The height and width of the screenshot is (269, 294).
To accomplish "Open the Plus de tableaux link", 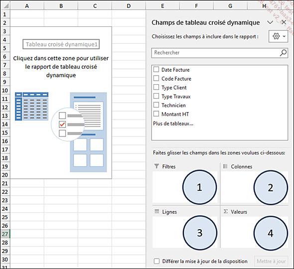I will coord(173,124).
